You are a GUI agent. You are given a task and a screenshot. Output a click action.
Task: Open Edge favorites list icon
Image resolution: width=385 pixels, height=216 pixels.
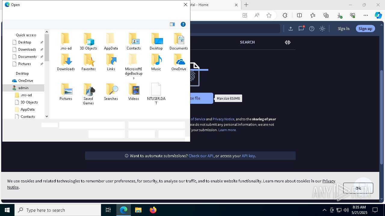pyautogui.click(x=313, y=15)
